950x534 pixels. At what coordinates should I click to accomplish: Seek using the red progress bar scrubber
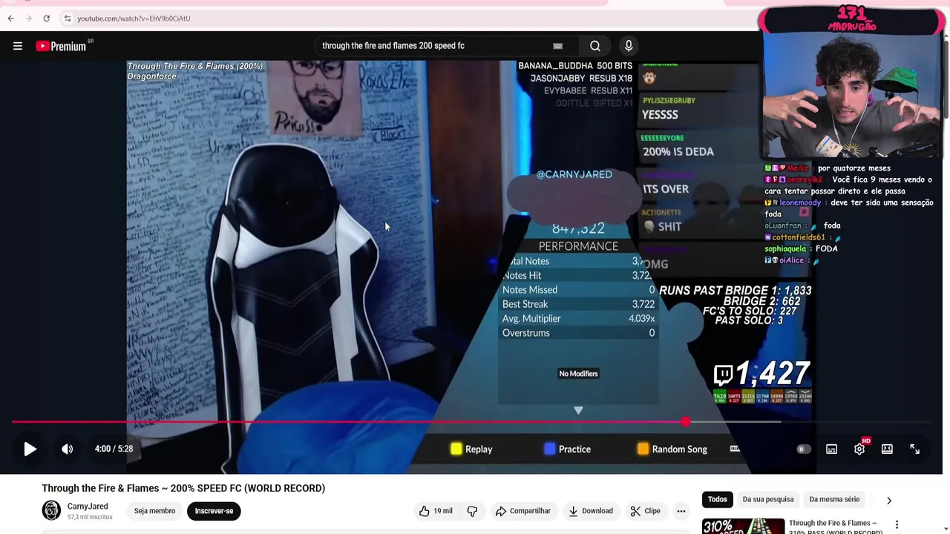pos(686,422)
